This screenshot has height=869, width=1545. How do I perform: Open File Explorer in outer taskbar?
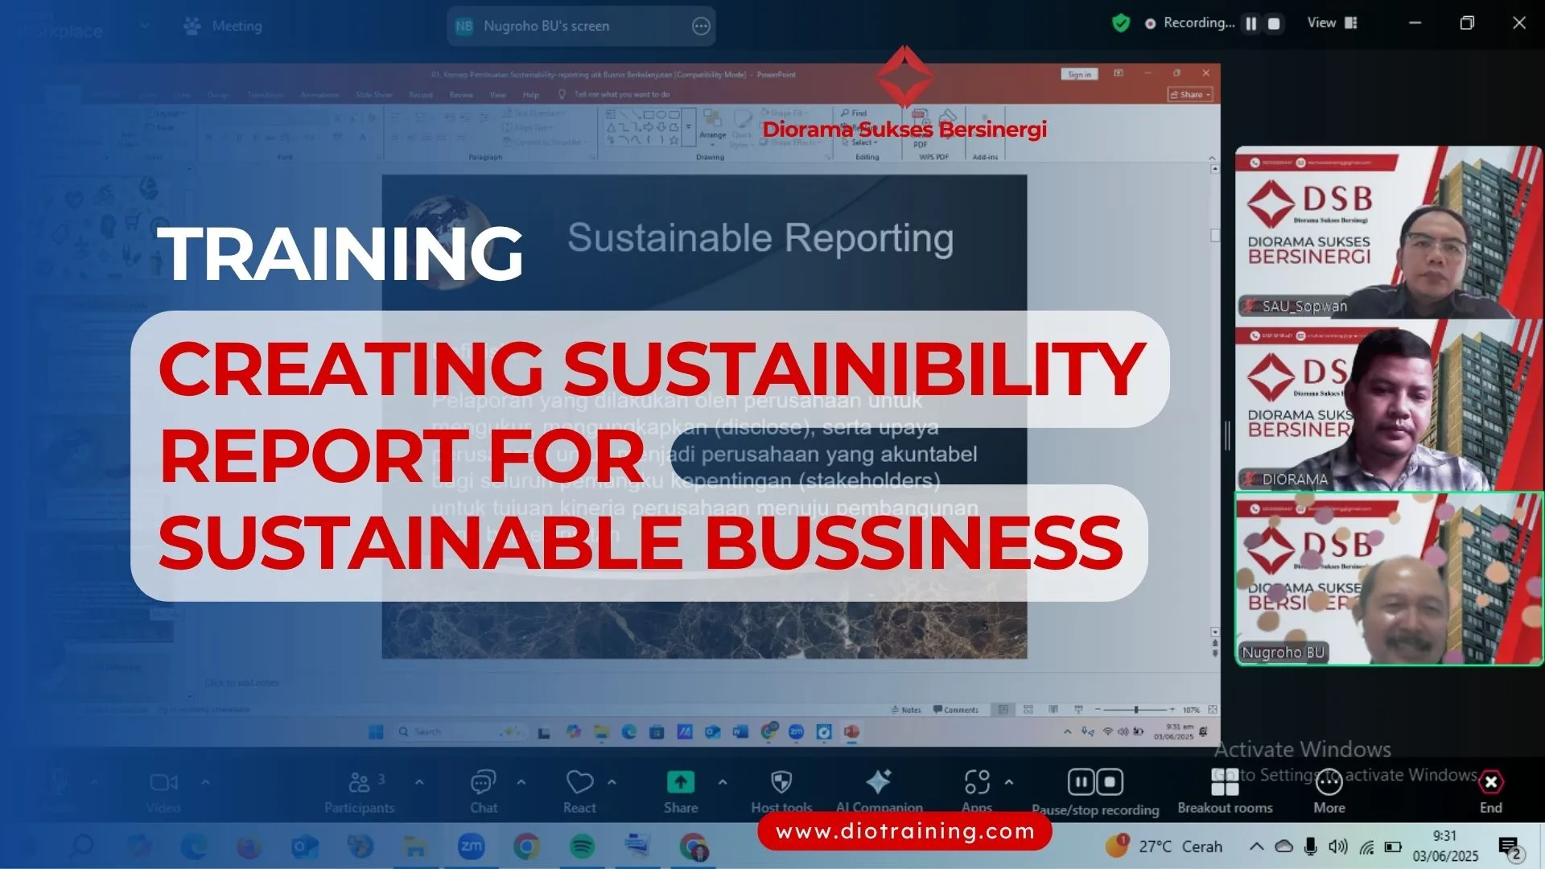click(415, 846)
